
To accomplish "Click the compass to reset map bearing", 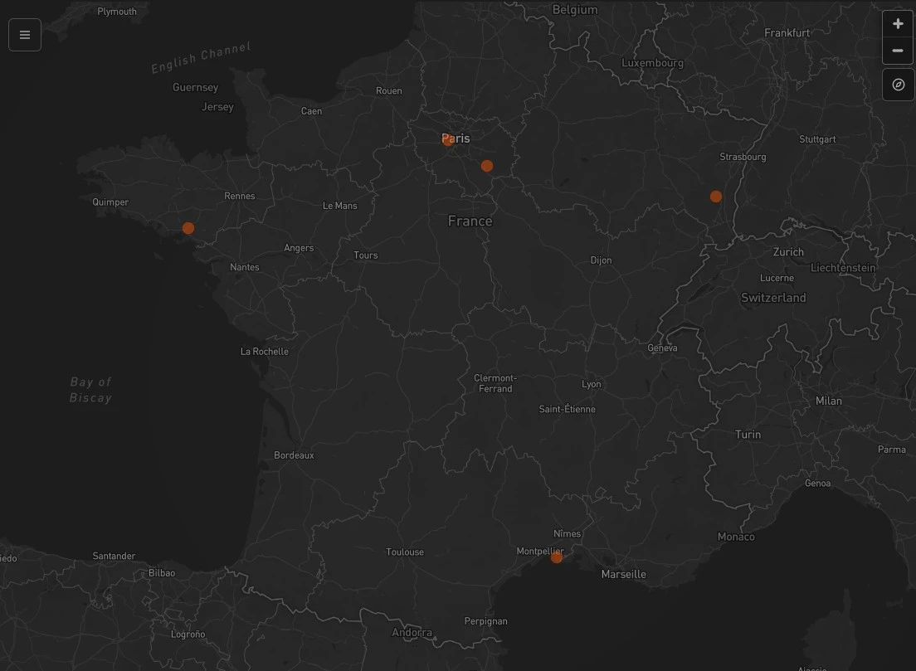I will (898, 84).
